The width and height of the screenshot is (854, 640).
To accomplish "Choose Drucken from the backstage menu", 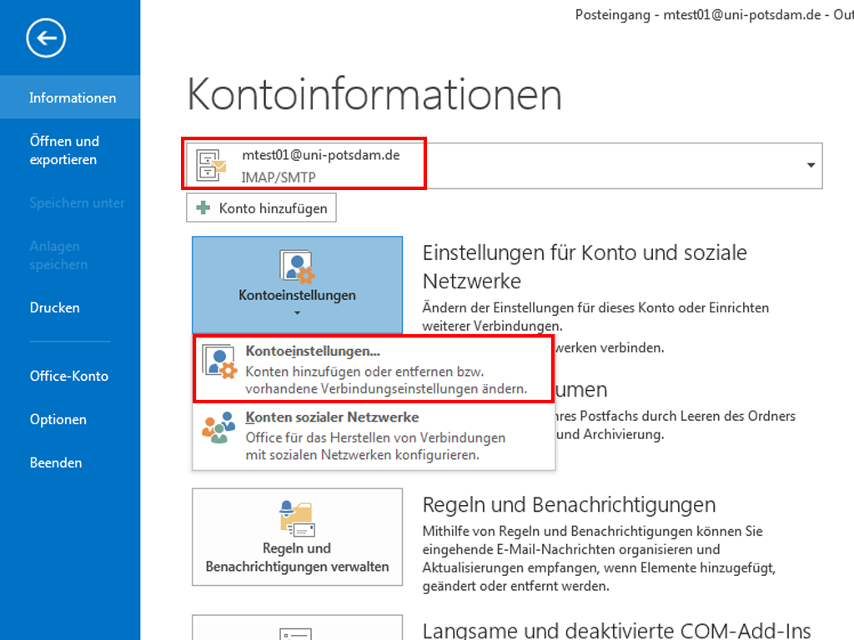I will coord(55,307).
